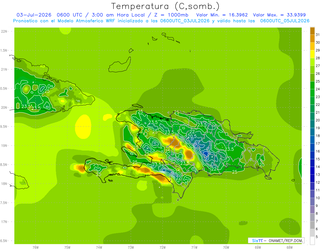Click the '76W' longitude axis label
Viewport: 325px width, 251px height.
(x=35, y=247)
